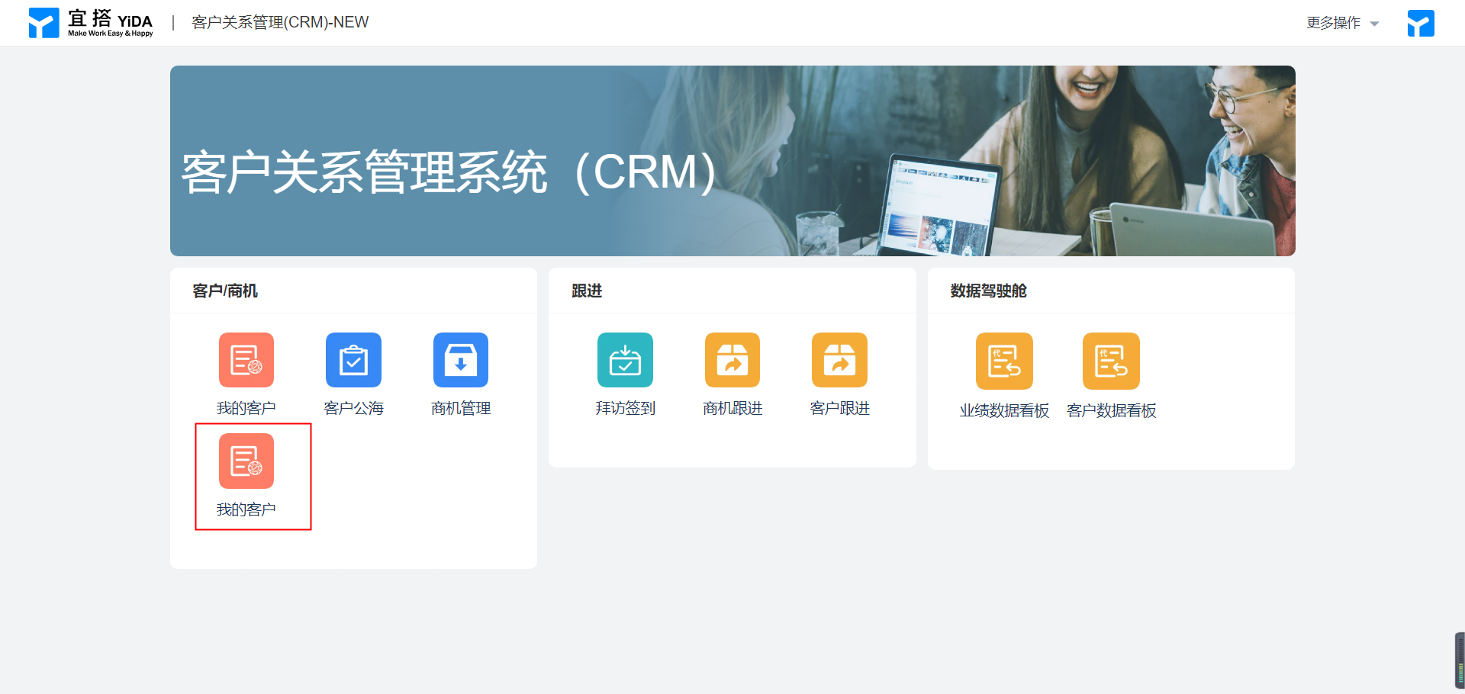
Task: Click the 客户/商机 section header
Action: click(x=225, y=291)
